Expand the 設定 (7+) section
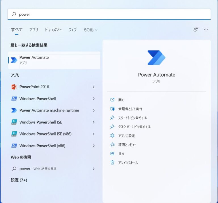Image resolution: width=218 pixels, height=203 pixels. click(19, 180)
